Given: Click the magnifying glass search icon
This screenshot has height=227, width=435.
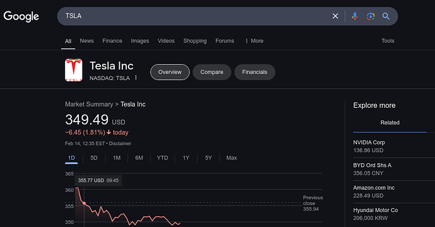Looking at the screenshot, I should point(386,16).
